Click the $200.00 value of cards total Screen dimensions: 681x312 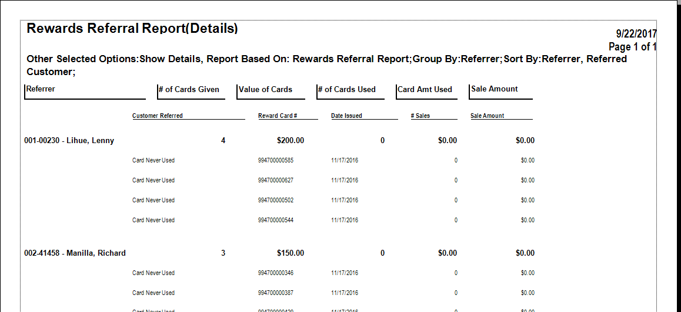(291, 141)
